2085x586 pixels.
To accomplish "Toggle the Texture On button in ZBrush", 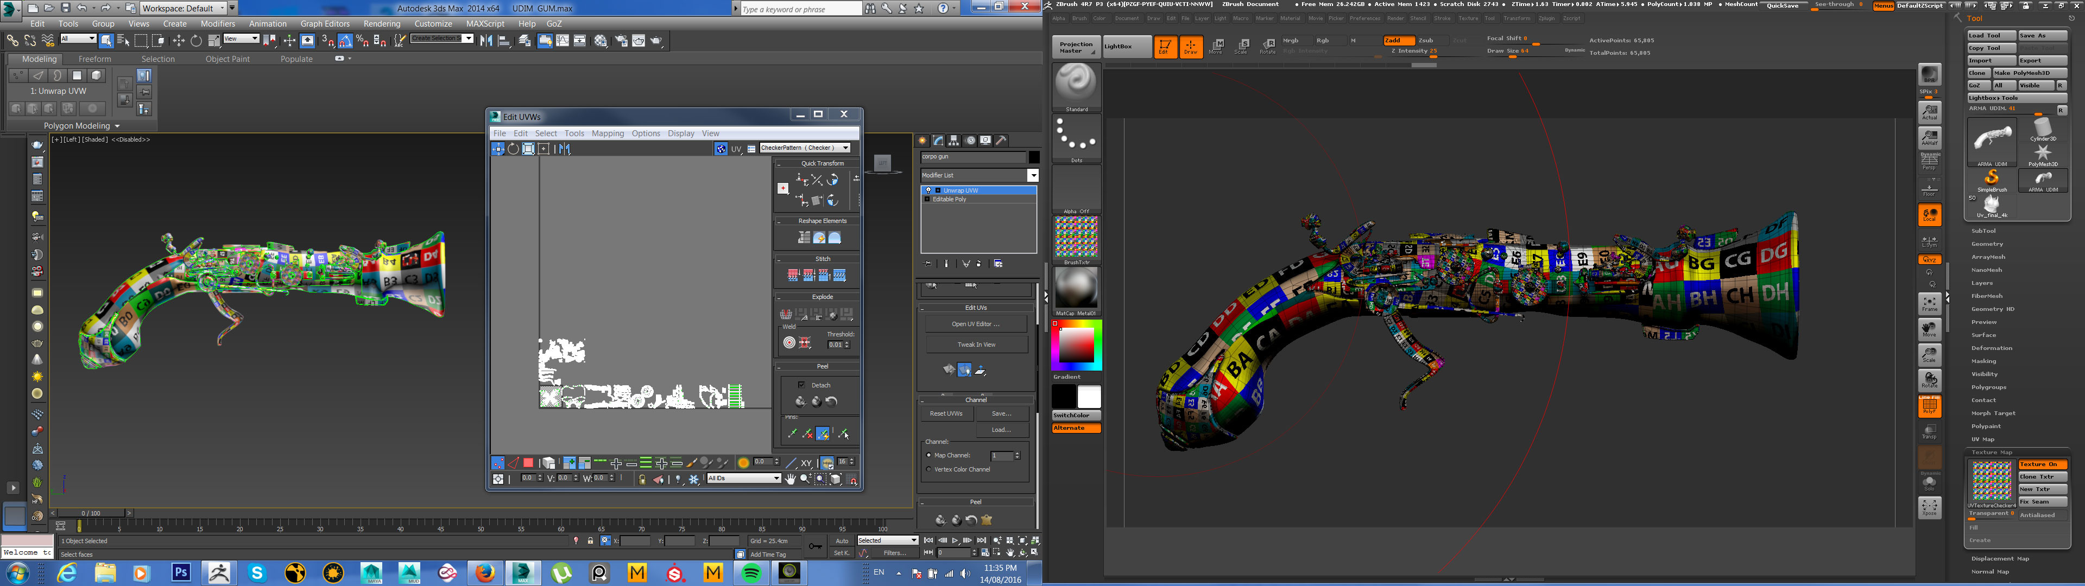I will pos(2042,464).
